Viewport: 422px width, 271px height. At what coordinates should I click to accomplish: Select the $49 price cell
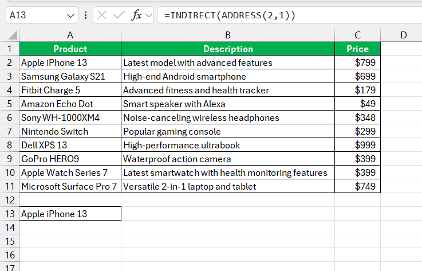357,104
